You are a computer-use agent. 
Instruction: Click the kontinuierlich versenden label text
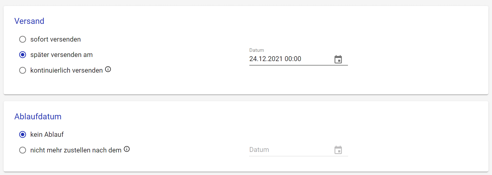coord(67,70)
